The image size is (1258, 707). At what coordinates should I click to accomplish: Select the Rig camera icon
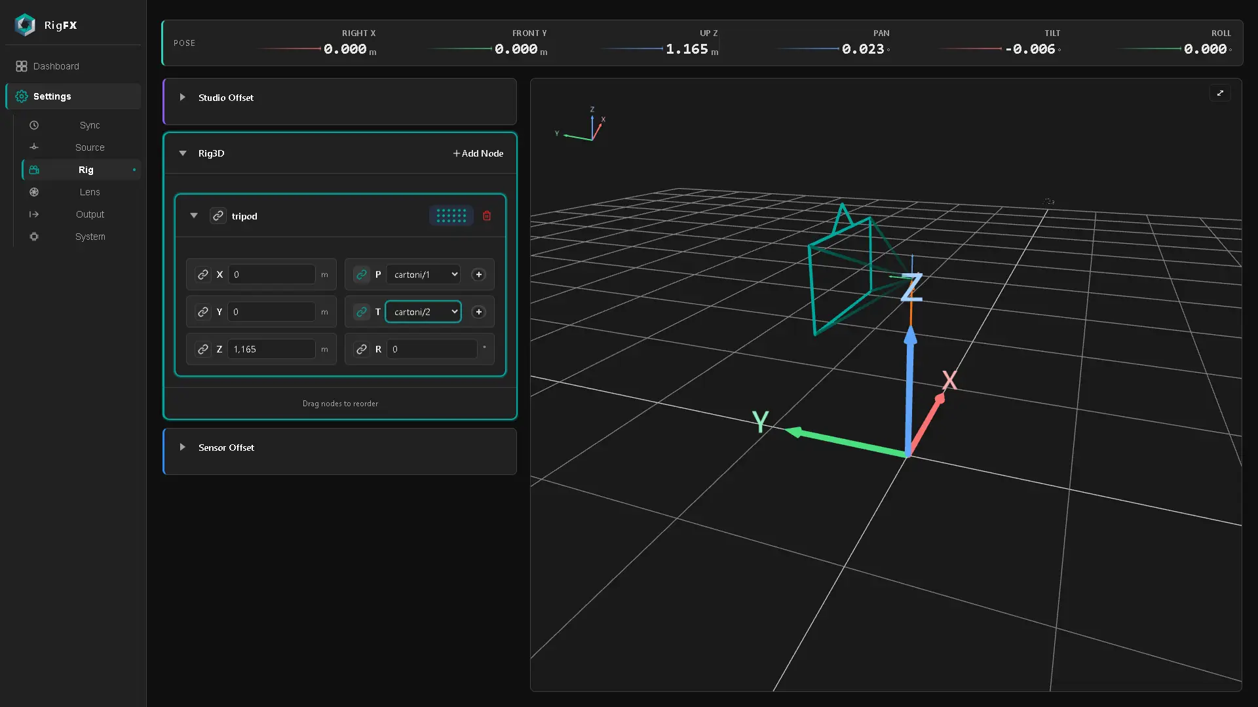coord(34,170)
